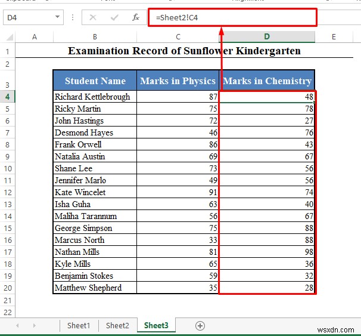361x336 pixels.
Task: Select the Sheet3 tab
Action: pos(156,325)
